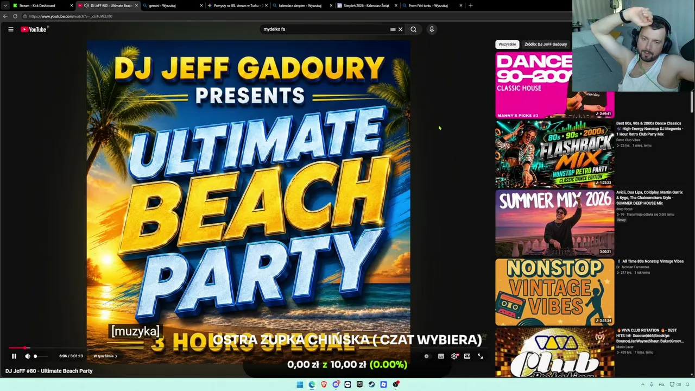Clear the YouTube search query

401,29
